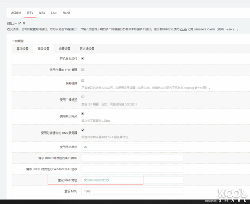Image resolution: width=250 pixels, height=204 pixels.
Task: Go to the LAN interface tab
Action: coord(54,13)
